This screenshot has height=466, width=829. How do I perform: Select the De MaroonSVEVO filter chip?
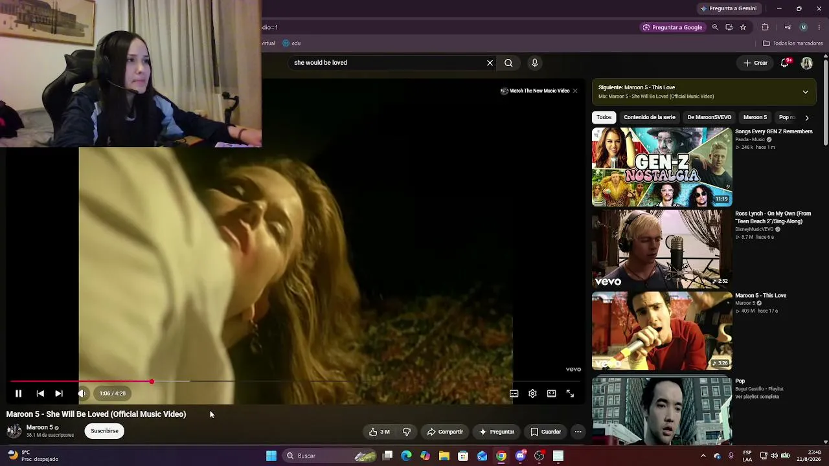[x=709, y=117]
